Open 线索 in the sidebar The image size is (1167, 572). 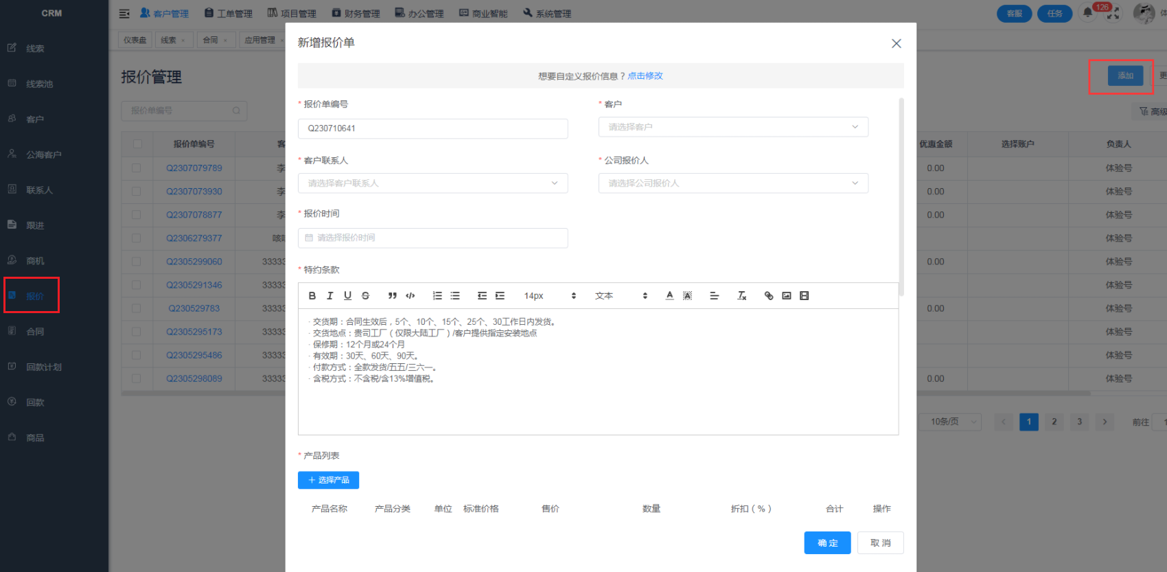pyautogui.click(x=35, y=49)
